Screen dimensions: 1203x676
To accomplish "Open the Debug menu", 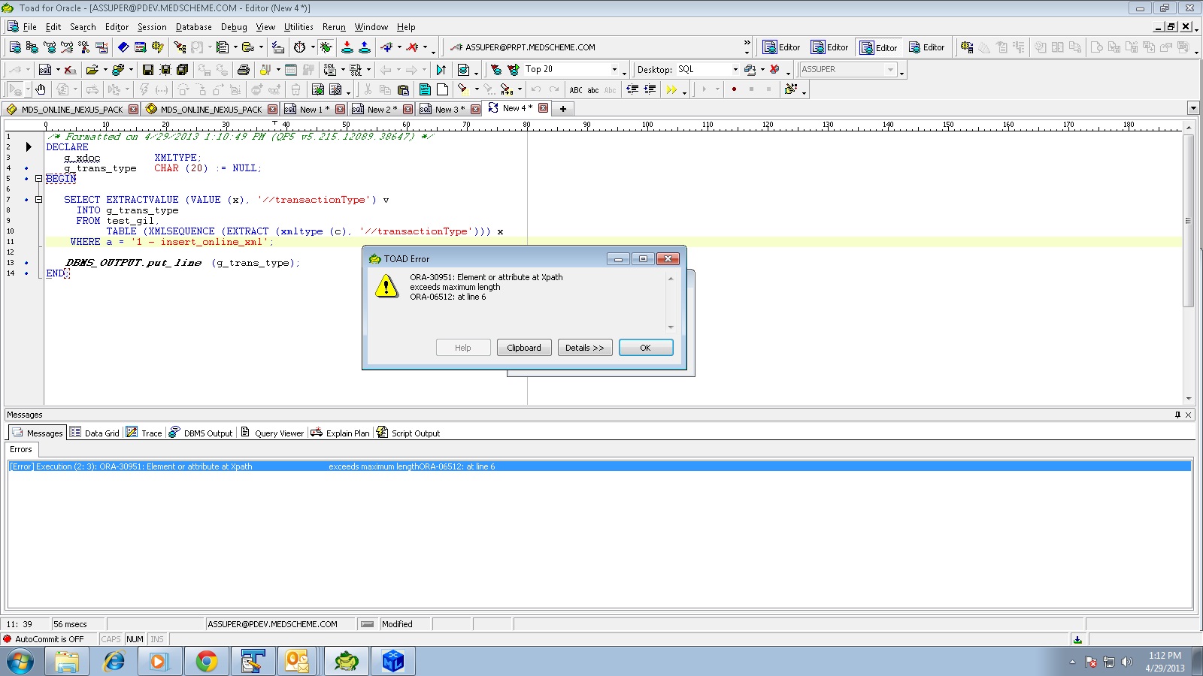I will [x=234, y=27].
